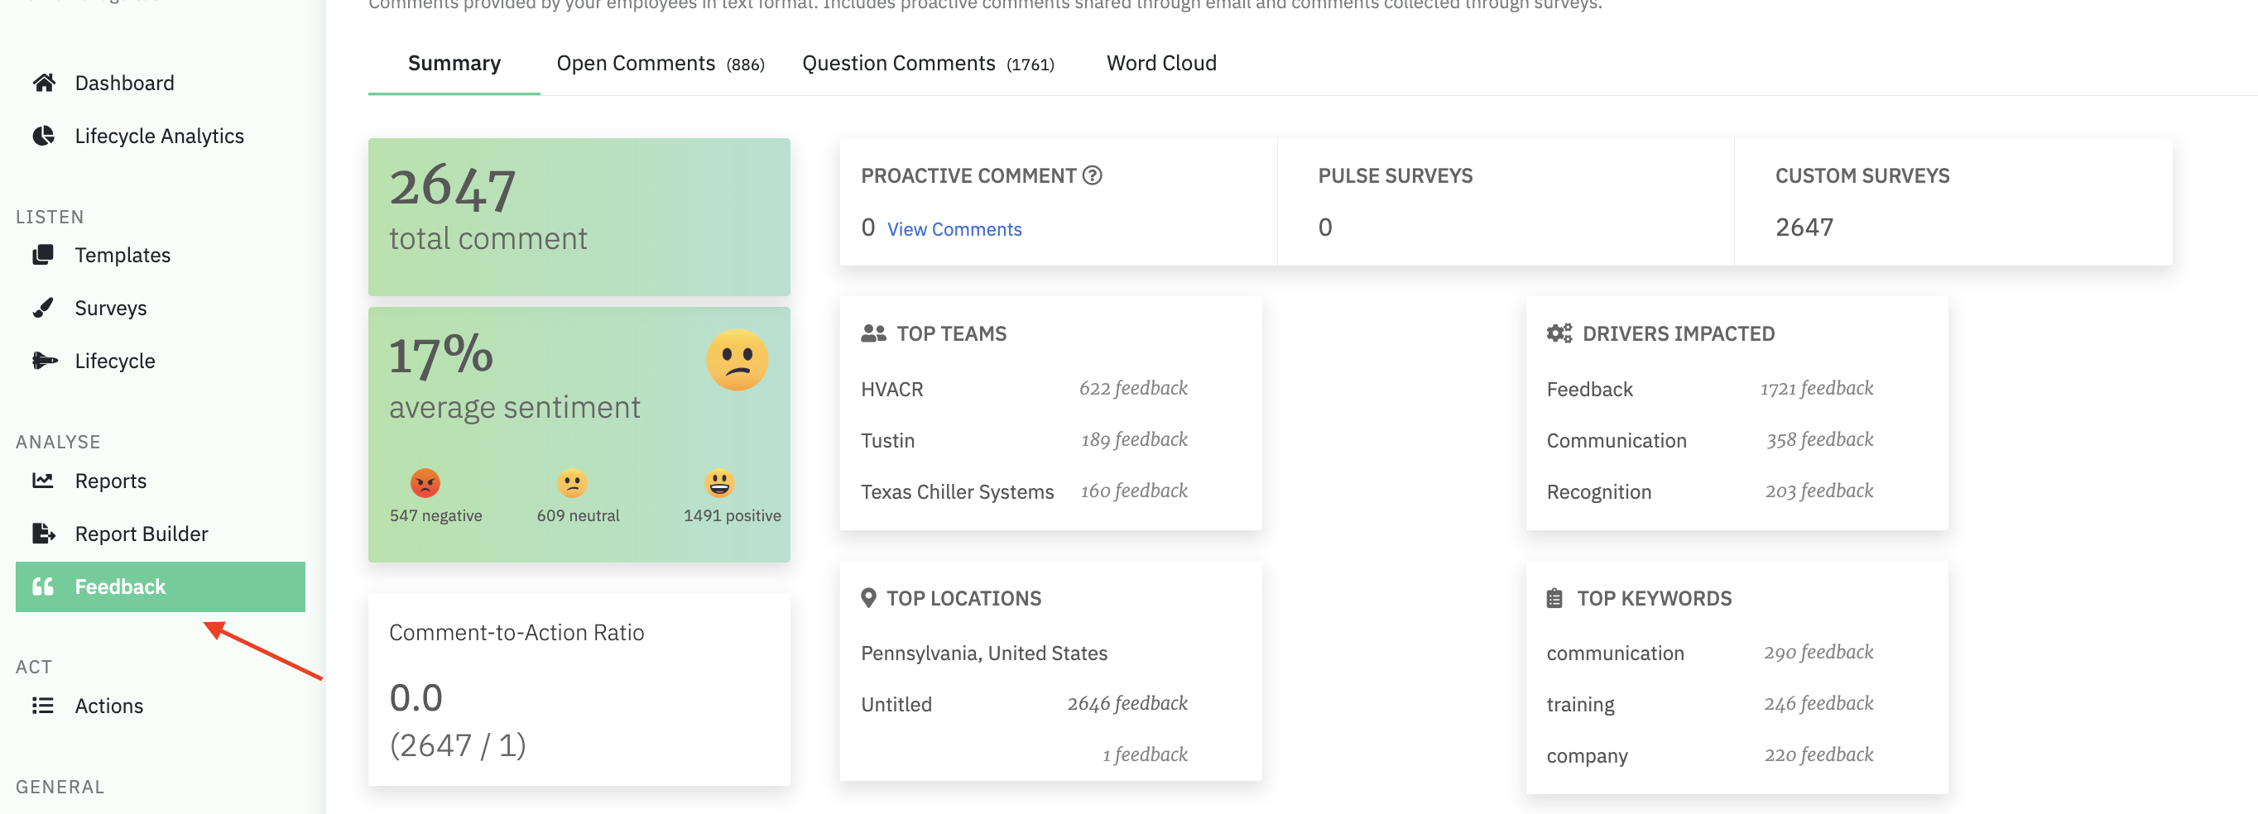Click the Surveys brush icon
This screenshot has height=814, width=2258.
point(44,308)
